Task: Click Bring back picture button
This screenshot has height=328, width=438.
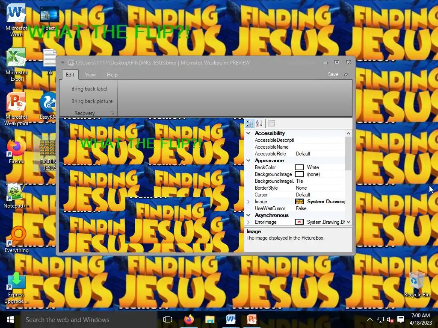Action: pyautogui.click(x=92, y=101)
